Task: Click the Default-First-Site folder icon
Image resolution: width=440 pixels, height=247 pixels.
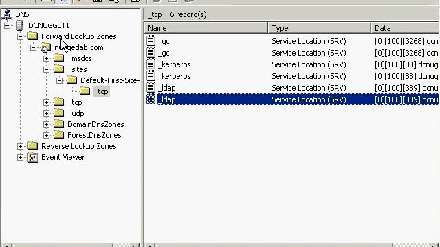Action: (71, 80)
